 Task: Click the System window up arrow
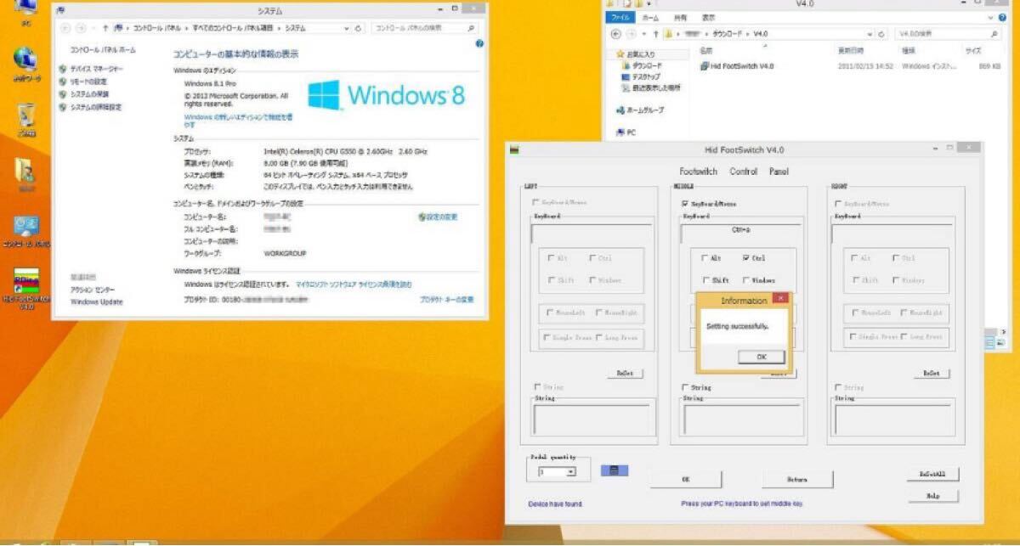tap(105, 28)
